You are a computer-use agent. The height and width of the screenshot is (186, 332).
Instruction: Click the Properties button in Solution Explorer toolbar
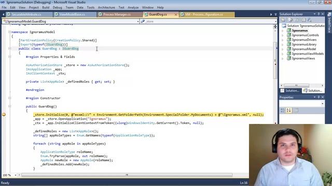(283, 20)
